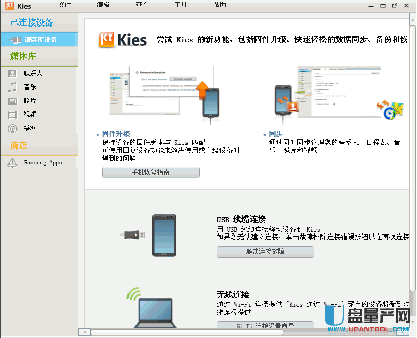Open the 编辑 menu

coord(103,5)
